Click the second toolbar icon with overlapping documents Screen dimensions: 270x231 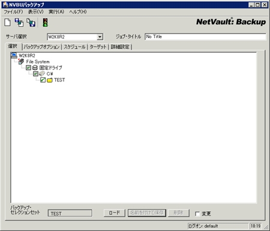click(x=19, y=22)
